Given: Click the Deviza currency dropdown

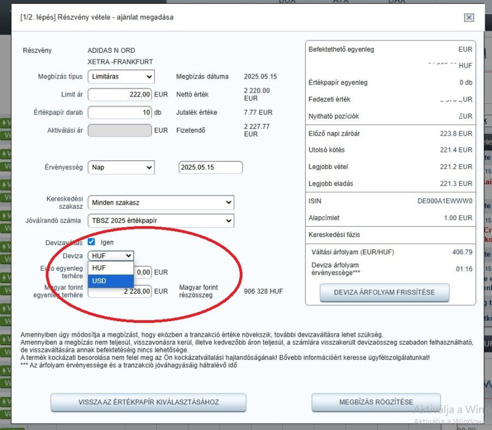Looking at the screenshot, I should point(111,256).
